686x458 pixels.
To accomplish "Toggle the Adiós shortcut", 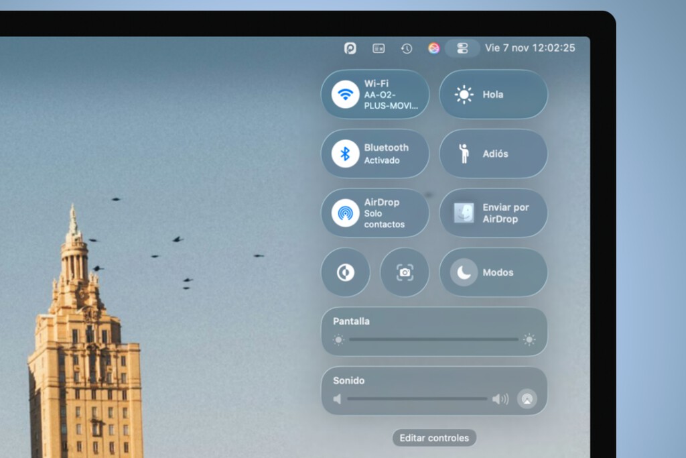I will pos(493,154).
